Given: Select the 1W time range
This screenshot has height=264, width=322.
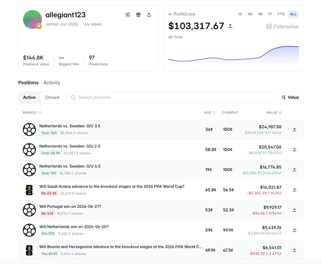Looking at the screenshot, I should pyautogui.click(x=250, y=14).
